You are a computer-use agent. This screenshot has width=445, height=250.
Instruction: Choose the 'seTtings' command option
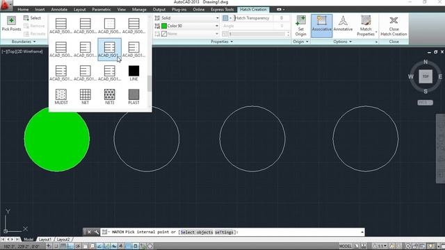(x=224, y=232)
